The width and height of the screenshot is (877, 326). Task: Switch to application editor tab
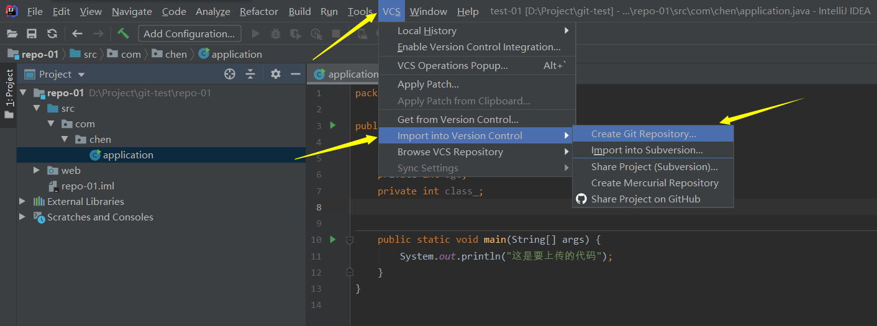(347, 74)
